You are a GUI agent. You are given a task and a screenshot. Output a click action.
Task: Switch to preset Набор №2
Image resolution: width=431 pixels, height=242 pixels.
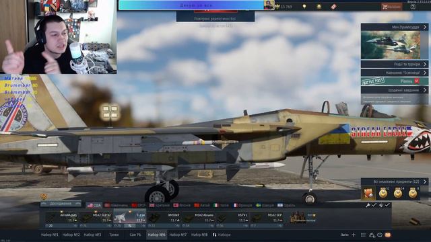pos(71,235)
